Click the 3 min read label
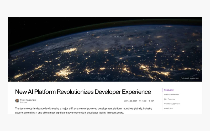The height and width of the screenshot is (131, 210). coord(24,102)
